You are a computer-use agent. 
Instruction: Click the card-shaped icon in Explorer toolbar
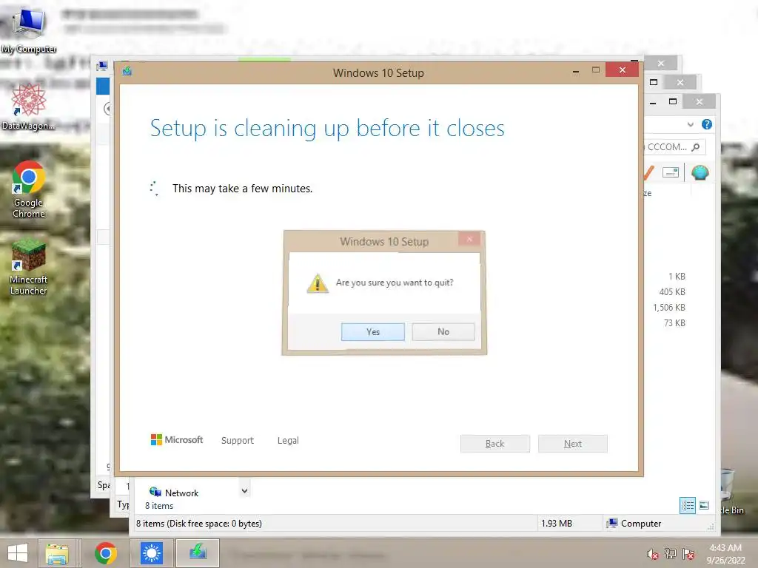(671, 172)
